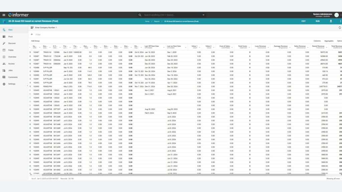Click the System Administrator avatar
The width and height of the screenshot is (342, 192).
(x=336, y=15)
